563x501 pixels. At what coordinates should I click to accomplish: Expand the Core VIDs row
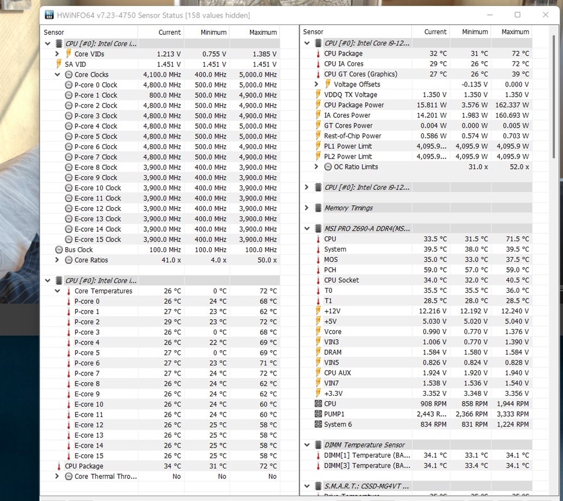(57, 54)
